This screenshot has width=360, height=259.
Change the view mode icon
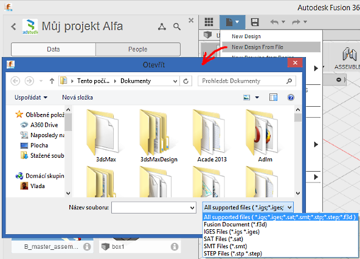click(x=246, y=98)
